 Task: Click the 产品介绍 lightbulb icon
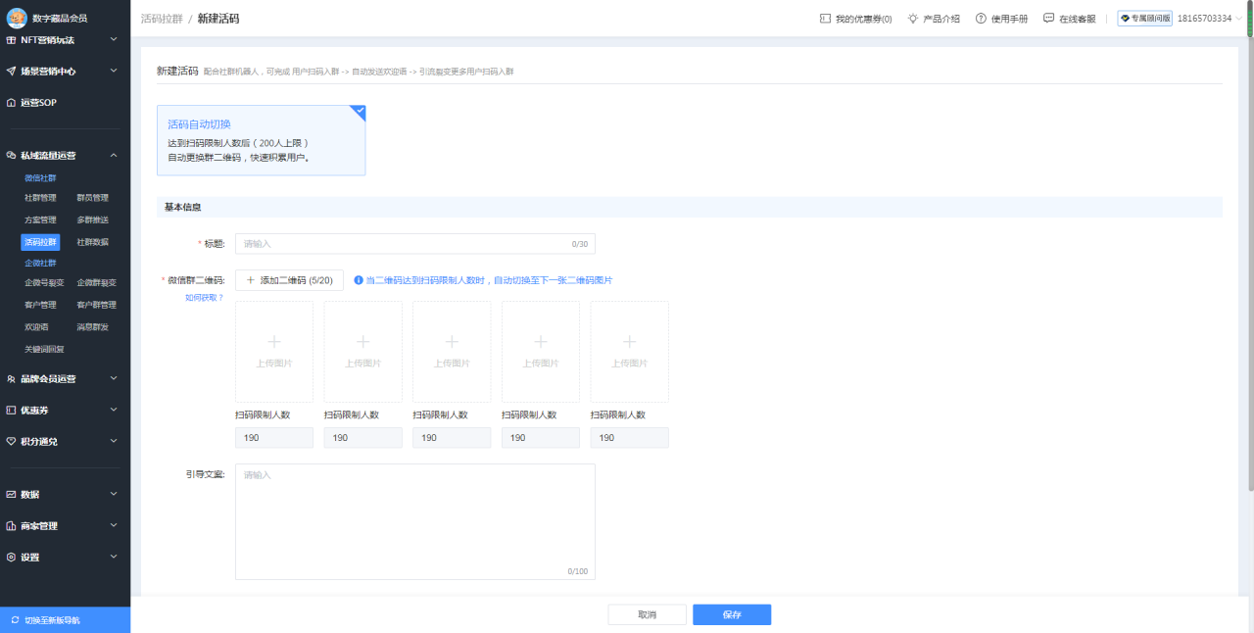click(x=913, y=19)
